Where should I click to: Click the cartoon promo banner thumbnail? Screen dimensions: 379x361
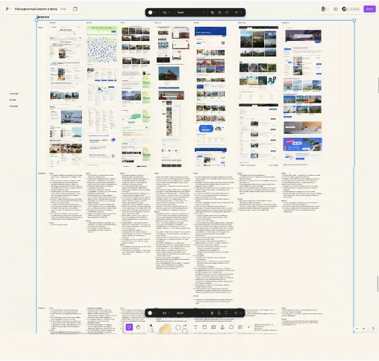click(303, 144)
